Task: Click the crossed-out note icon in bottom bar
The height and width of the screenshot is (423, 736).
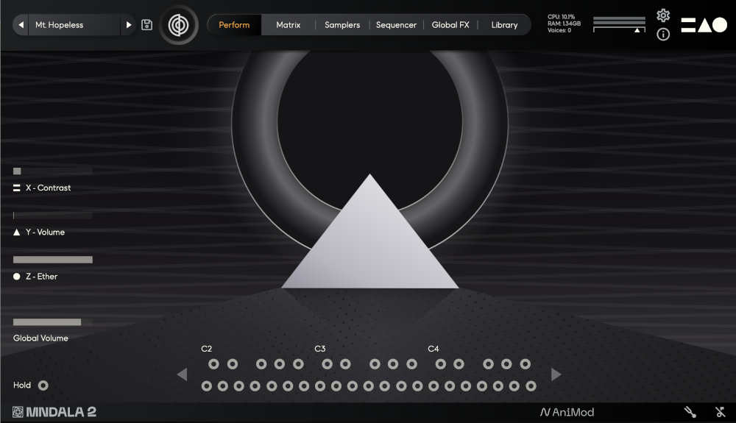Action: [721, 413]
